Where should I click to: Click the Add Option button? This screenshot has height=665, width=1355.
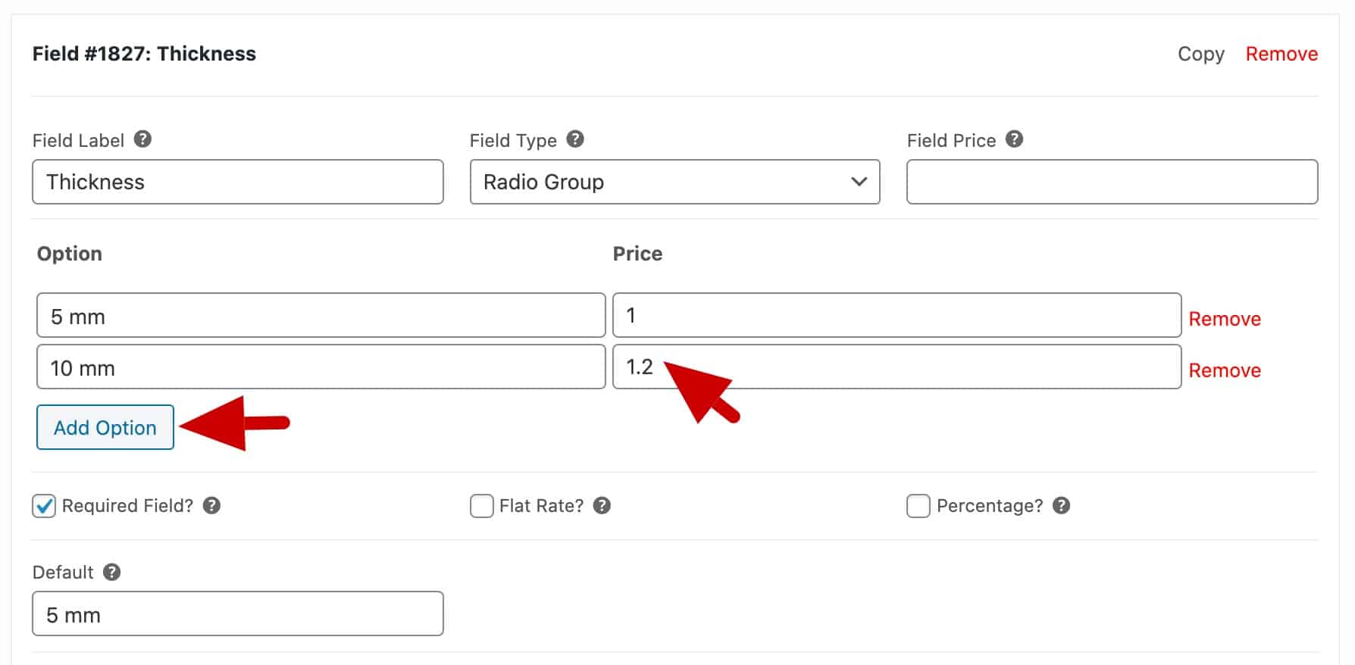click(x=105, y=427)
